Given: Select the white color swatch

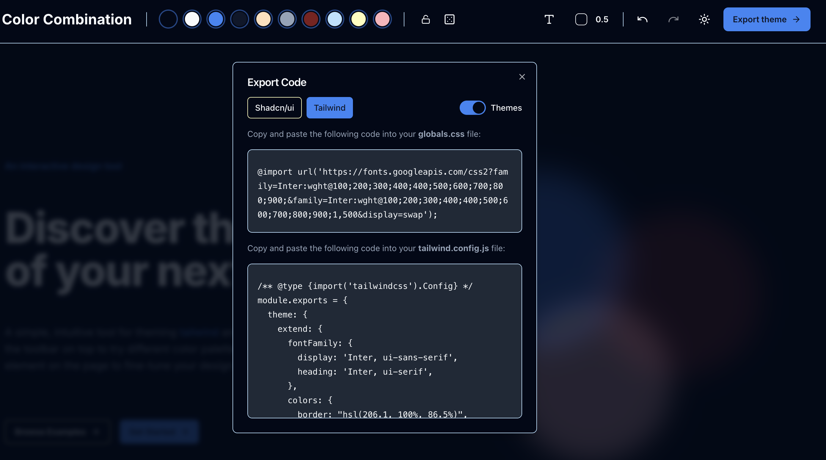Looking at the screenshot, I should [x=192, y=19].
